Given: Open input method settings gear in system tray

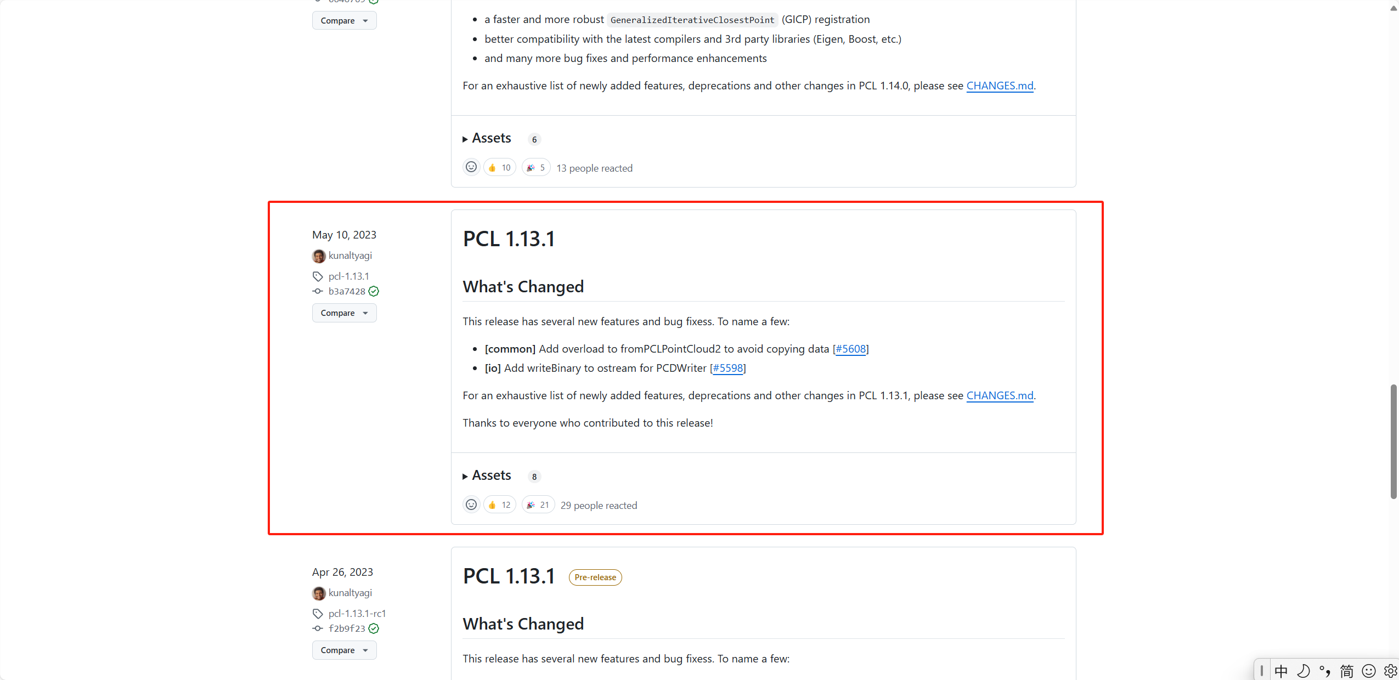Looking at the screenshot, I should coord(1390,670).
